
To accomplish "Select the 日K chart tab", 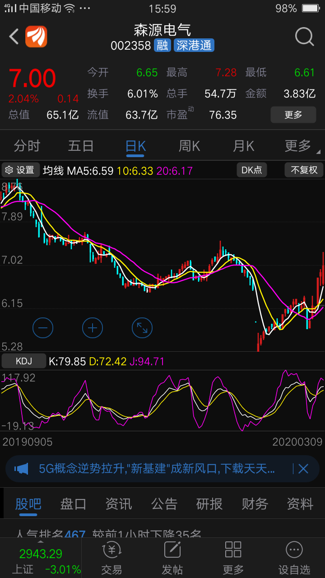I will tap(135, 146).
